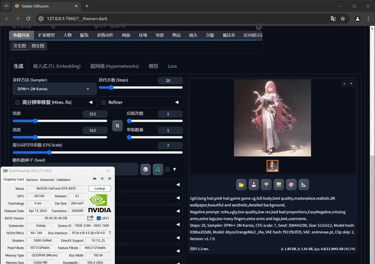
Task: Expand the extra seed options triangle
Action: [x=175, y=169]
